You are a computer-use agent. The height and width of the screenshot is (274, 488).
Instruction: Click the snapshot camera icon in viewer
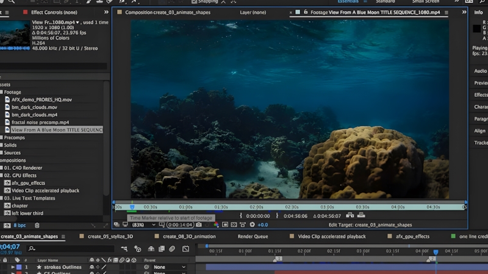pyautogui.click(x=199, y=225)
